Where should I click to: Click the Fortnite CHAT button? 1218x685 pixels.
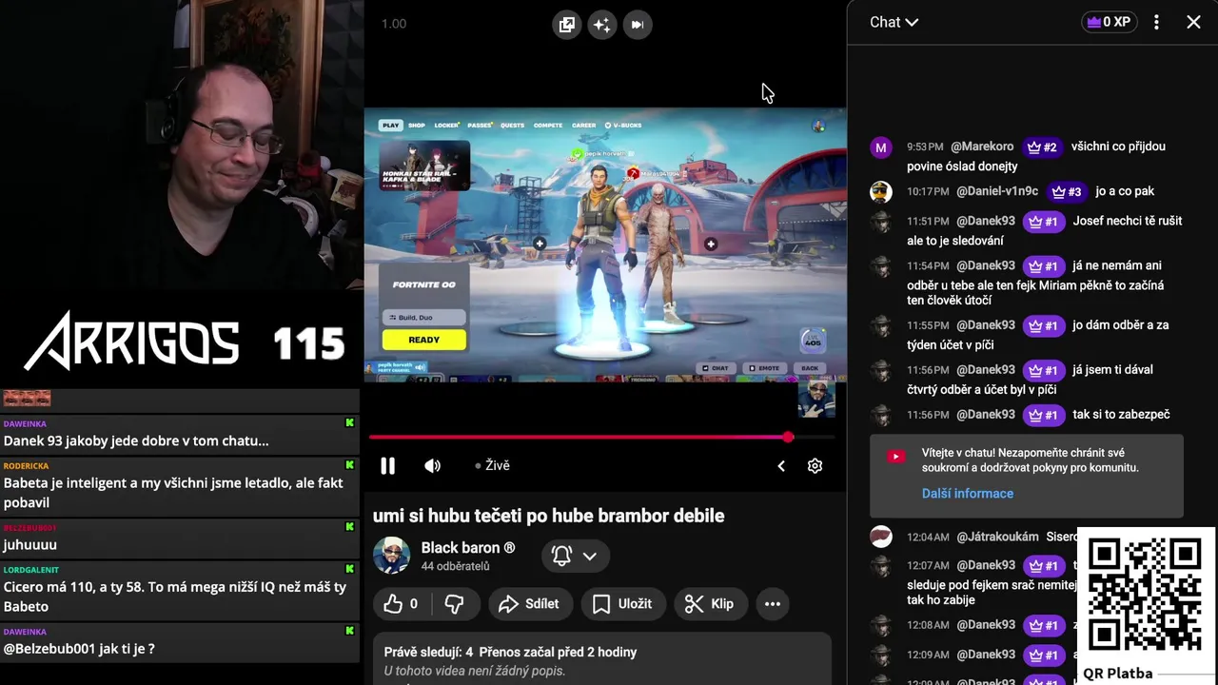click(716, 368)
